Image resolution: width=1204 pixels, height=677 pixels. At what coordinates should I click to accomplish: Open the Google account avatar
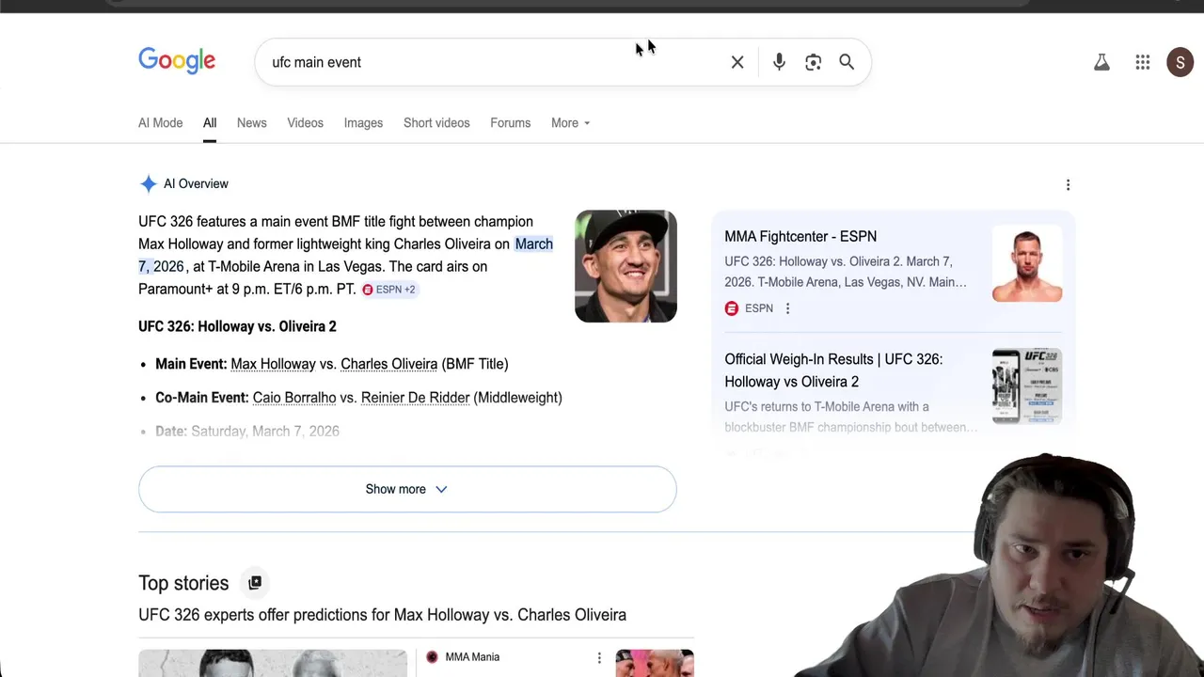pos(1180,62)
